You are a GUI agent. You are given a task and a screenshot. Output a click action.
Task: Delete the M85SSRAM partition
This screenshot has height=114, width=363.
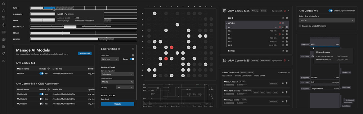[x=287, y=101]
